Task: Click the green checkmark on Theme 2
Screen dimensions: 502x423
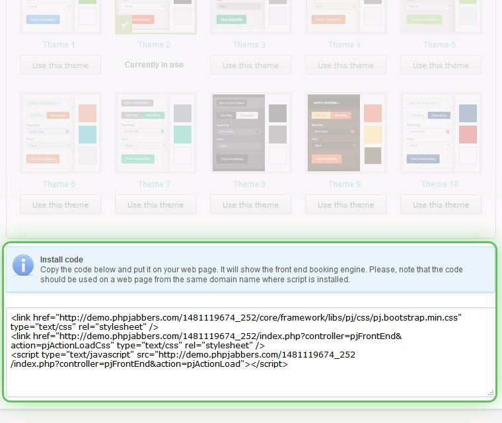Action: [124, 24]
